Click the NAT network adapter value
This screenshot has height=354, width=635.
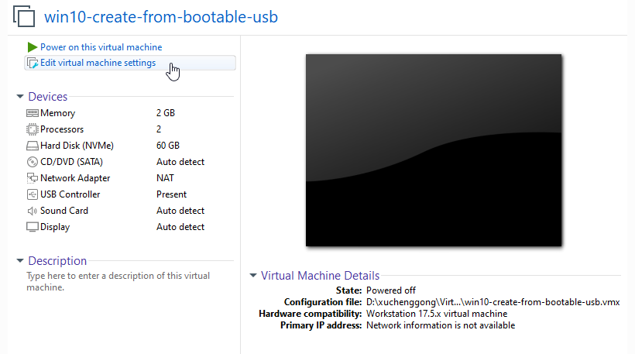pos(165,178)
